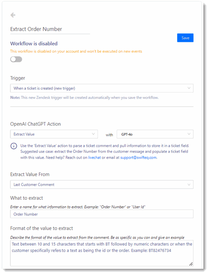
Task: Go back using the left arrow icon
Action: (x=13, y=15)
